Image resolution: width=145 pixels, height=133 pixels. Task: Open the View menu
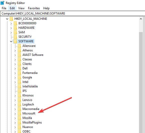pos(21,8)
